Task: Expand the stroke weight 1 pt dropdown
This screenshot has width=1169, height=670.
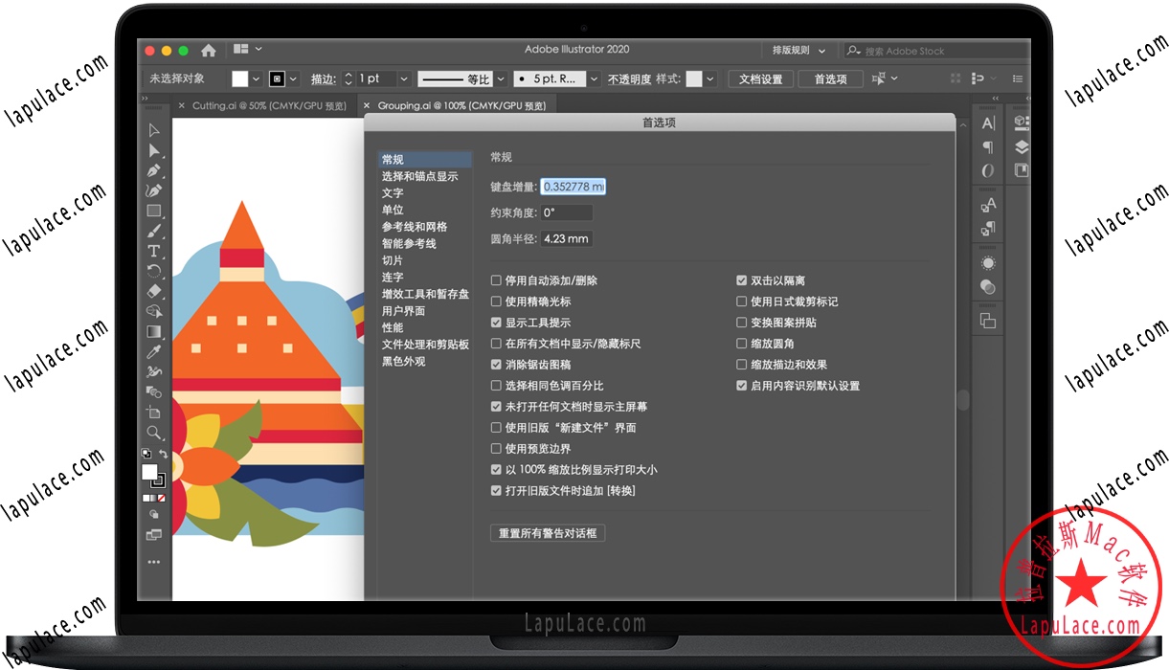Action: point(404,78)
